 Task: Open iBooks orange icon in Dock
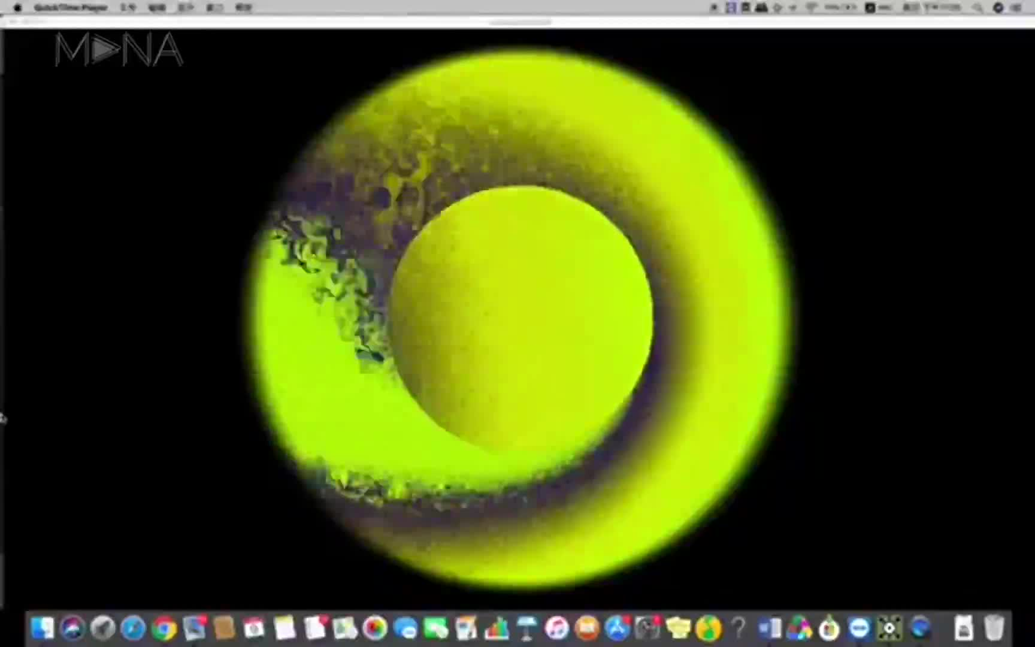[588, 628]
